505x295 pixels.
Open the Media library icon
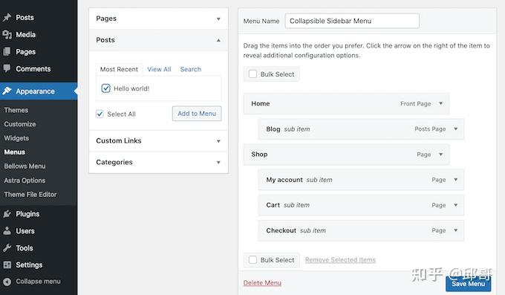7,34
